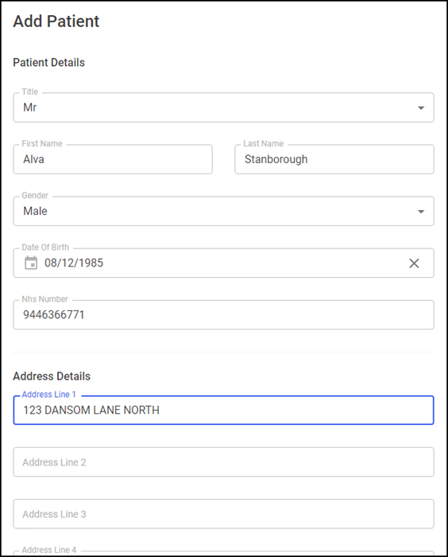The width and height of the screenshot is (448, 557).
Task: Focus the First Name field containing Alva
Action: (x=113, y=159)
